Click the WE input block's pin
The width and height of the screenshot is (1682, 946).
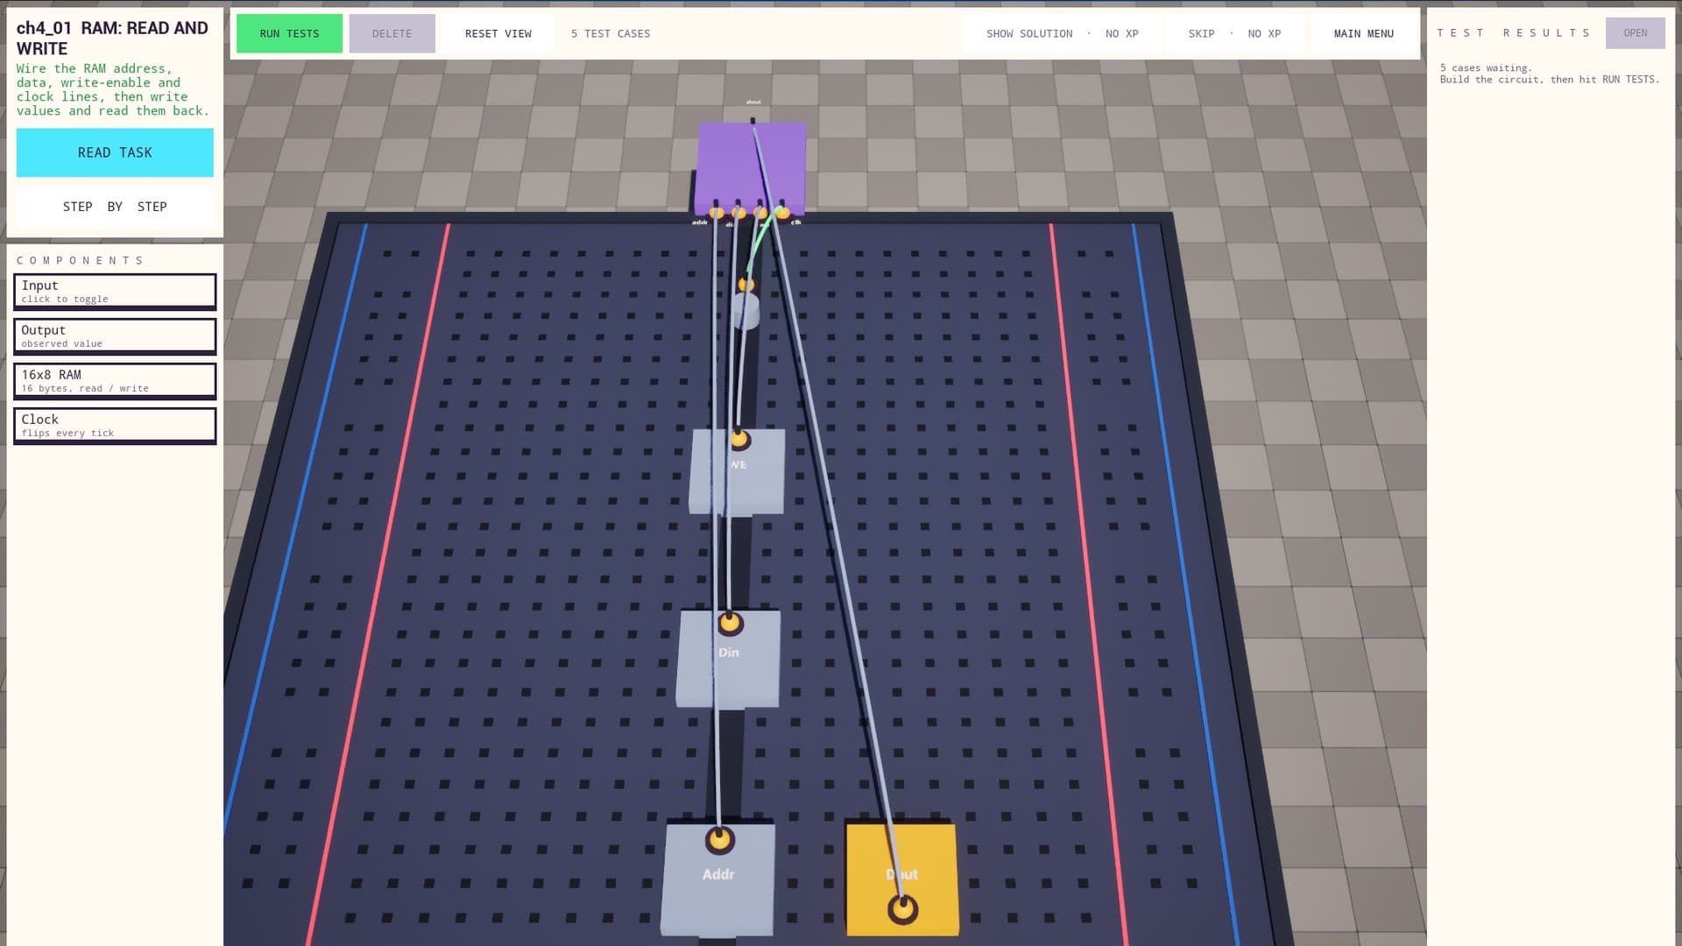coord(739,438)
